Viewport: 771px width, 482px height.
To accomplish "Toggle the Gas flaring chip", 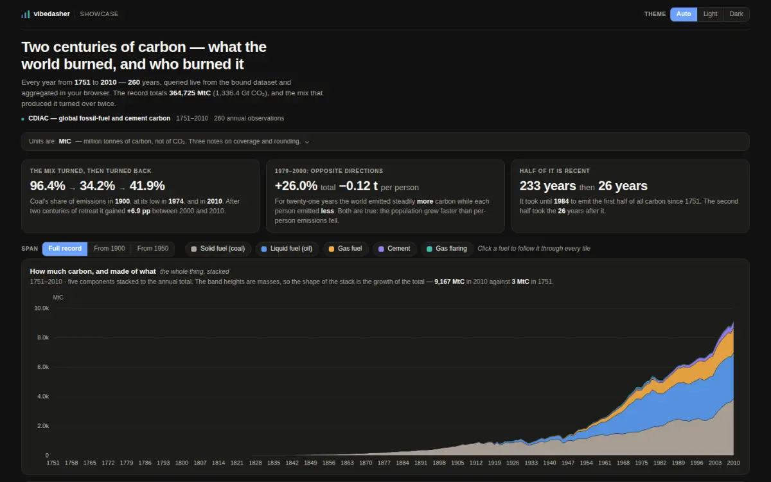I will [x=447, y=249].
